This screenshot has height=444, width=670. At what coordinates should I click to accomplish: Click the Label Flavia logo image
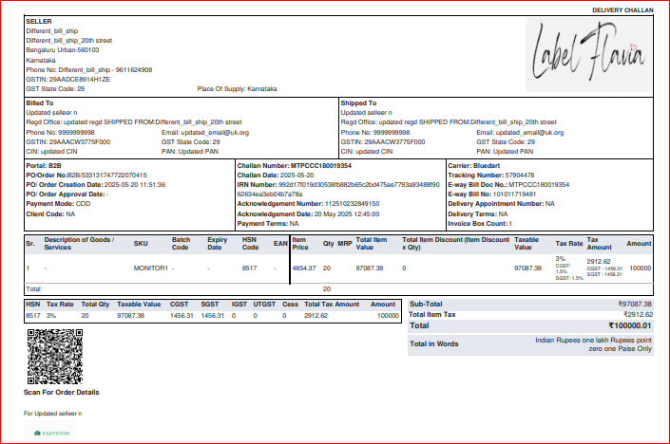(588, 55)
